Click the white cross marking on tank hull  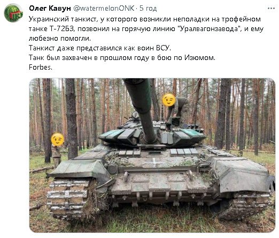[154, 161]
